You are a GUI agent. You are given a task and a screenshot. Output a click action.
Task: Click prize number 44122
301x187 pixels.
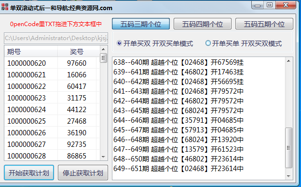click(77, 110)
